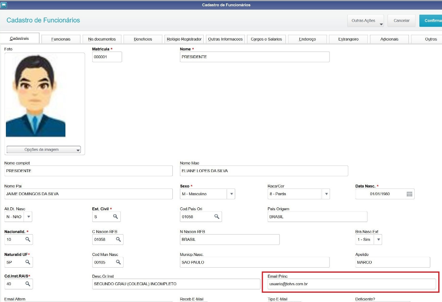Click the Email Princ input field
The image size is (442, 302).
[x=351, y=284]
